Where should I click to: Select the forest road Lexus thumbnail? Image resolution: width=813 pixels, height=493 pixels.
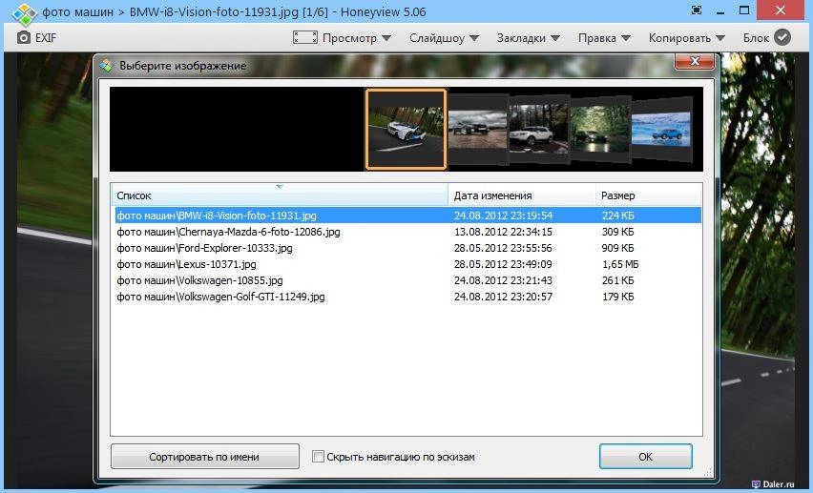click(x=600, y=129)
